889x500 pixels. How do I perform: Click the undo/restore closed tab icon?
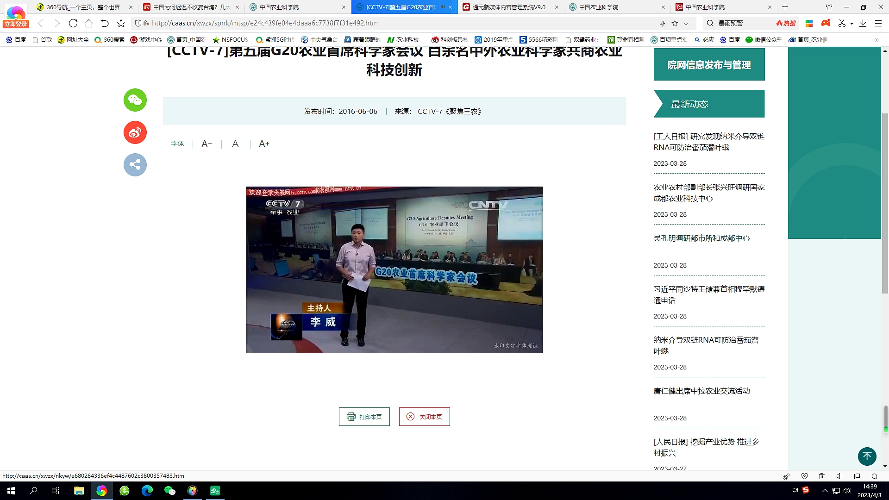point(105,23)
